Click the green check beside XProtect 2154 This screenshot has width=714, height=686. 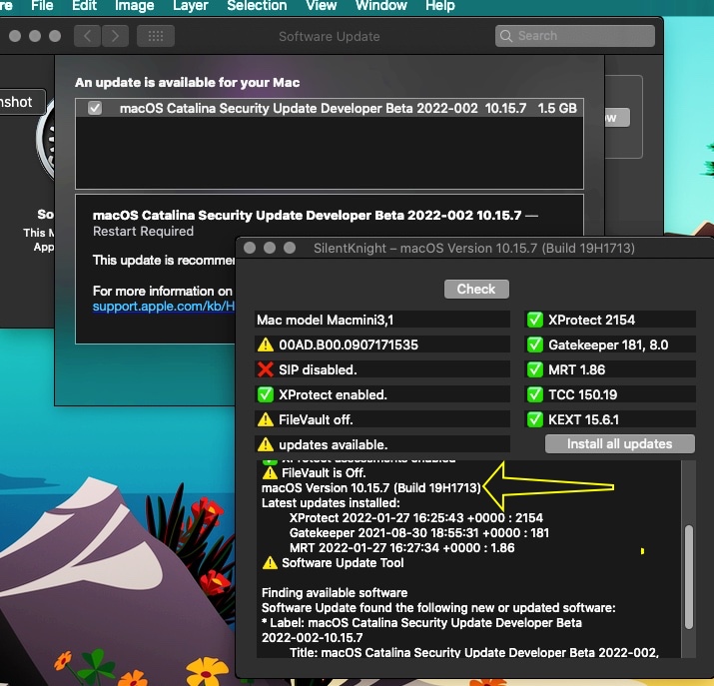coord(534,320)
